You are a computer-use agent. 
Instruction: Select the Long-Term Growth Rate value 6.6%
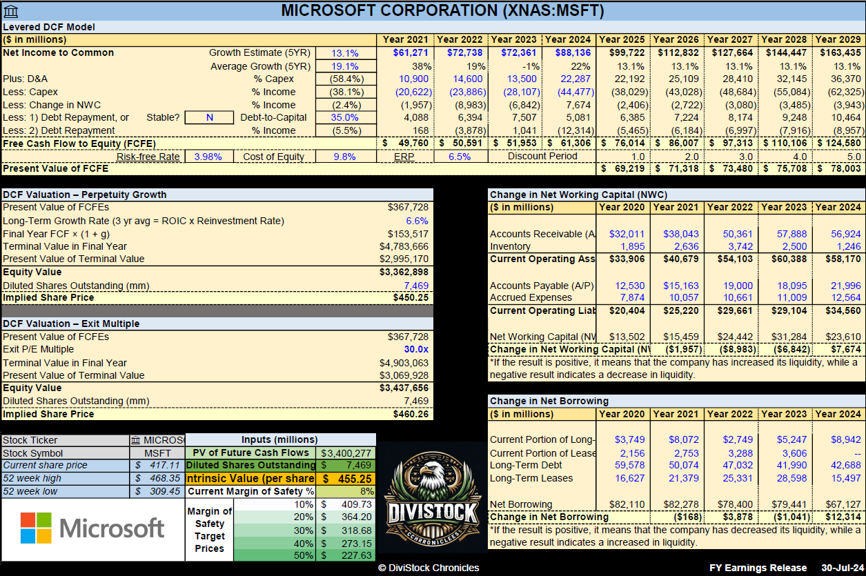(417, 221)
